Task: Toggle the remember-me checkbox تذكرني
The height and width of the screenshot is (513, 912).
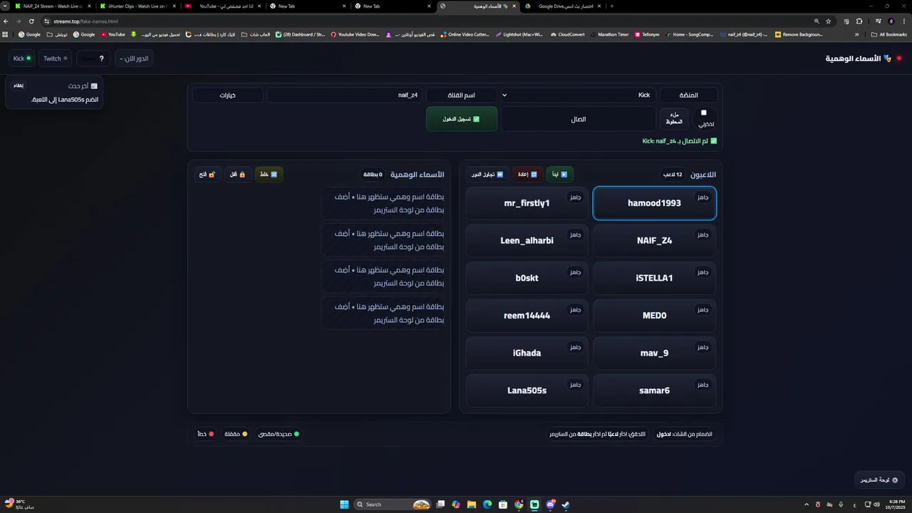Action: tap(704, 113)
